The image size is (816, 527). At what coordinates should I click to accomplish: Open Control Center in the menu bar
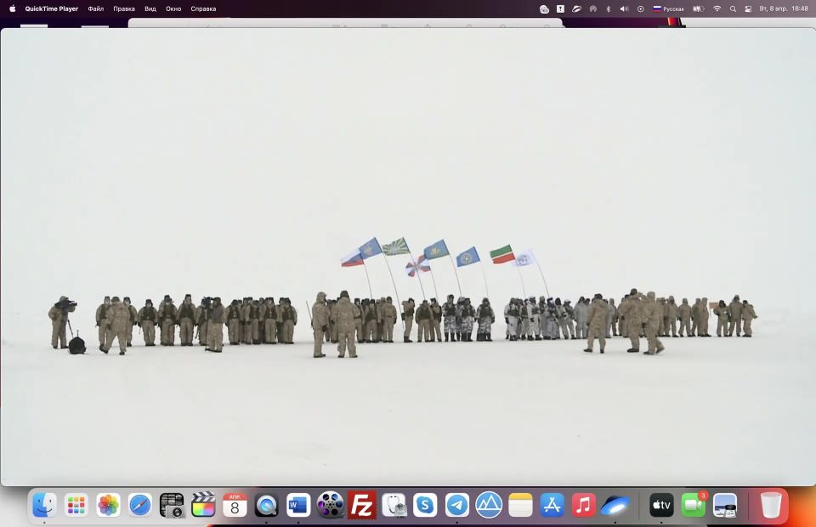pyautogui.click(x=748, y=8)
